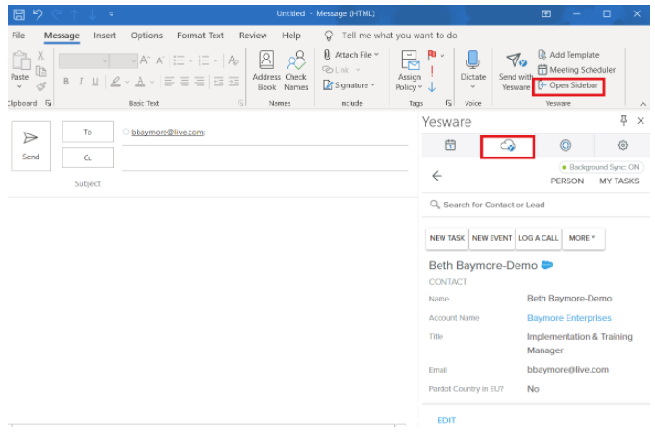
Task: Click the Save icon in the title bar
Action: pyautogui.click(x=19, y=13)
